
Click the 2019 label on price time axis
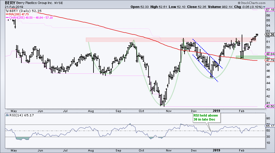pyautogui.click(x=216, y=111)
